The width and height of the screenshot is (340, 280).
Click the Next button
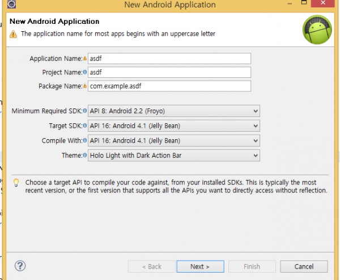(201, 266)
